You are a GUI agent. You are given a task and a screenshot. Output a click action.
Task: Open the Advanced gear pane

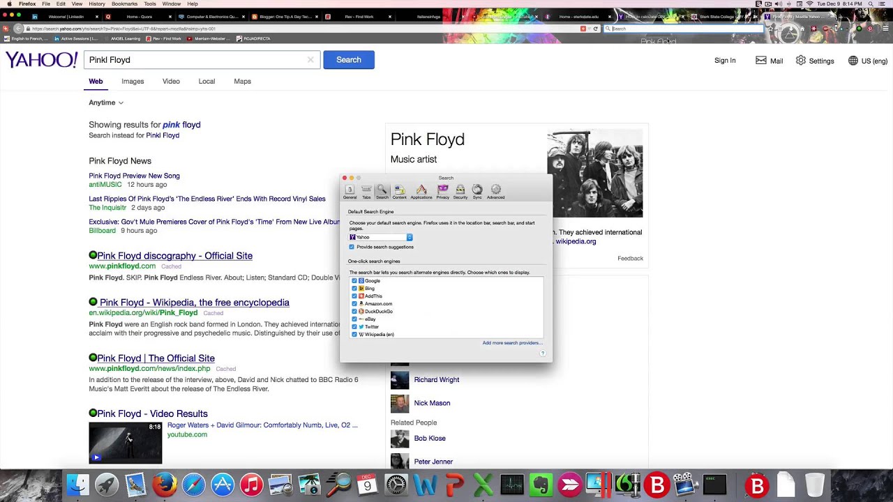tap(496, 192)
